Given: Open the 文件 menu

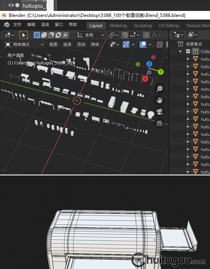Looking at the screenshot, I should coord(17,25).
